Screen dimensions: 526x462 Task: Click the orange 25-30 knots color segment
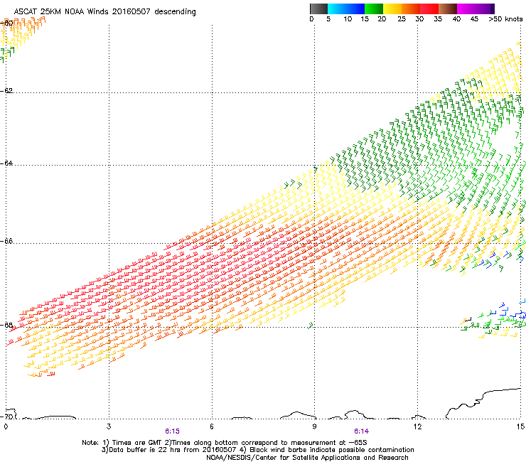point(411,9)
